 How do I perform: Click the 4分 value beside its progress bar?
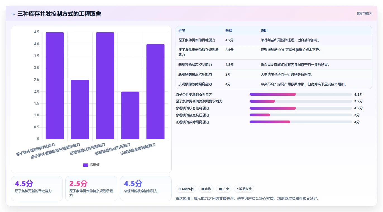(357, 122)
